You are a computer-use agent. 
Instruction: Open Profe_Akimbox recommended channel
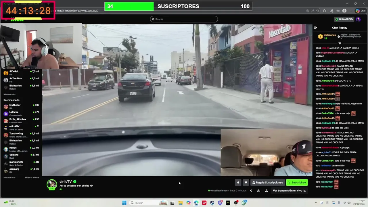click(21, 120)
